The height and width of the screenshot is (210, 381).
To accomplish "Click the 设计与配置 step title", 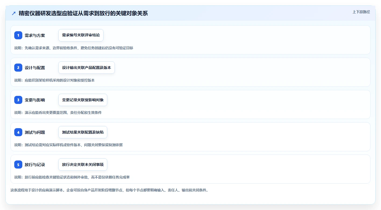I will (x=35, y=68).
